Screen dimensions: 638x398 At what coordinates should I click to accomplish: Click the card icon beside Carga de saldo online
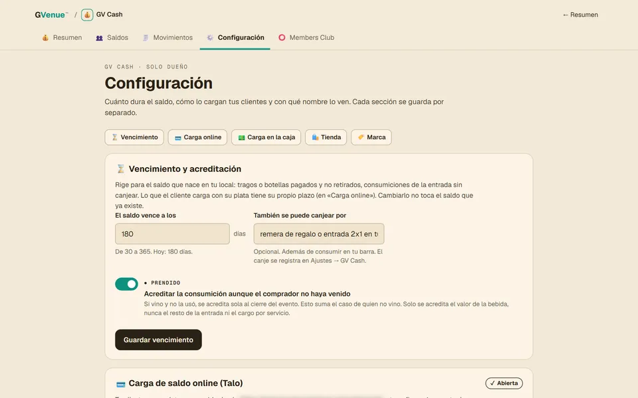(120, 384)
